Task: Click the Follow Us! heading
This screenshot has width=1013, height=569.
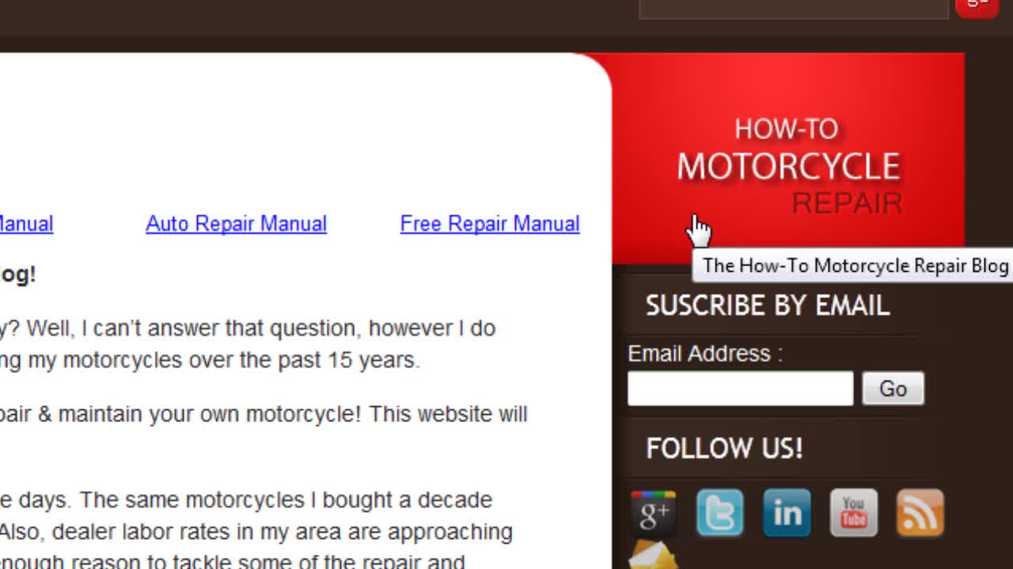Action: click(724, 448)
